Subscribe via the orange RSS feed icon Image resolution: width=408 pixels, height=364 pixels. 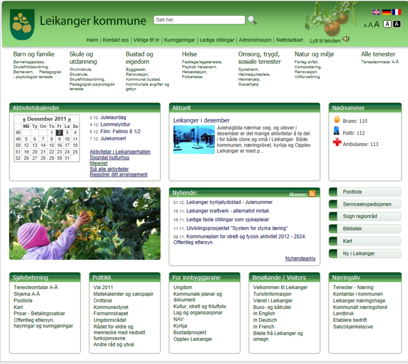312,193
